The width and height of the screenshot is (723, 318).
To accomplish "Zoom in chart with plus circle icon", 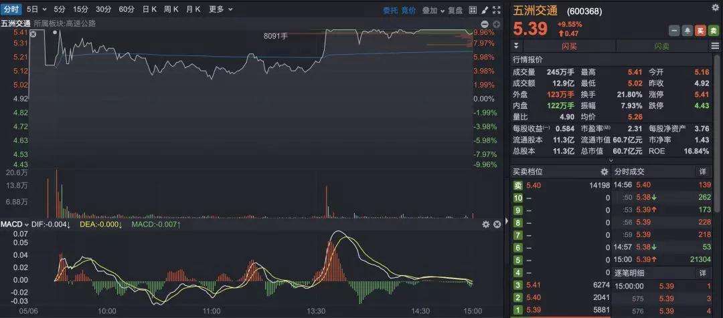I will tap(496, 24).
